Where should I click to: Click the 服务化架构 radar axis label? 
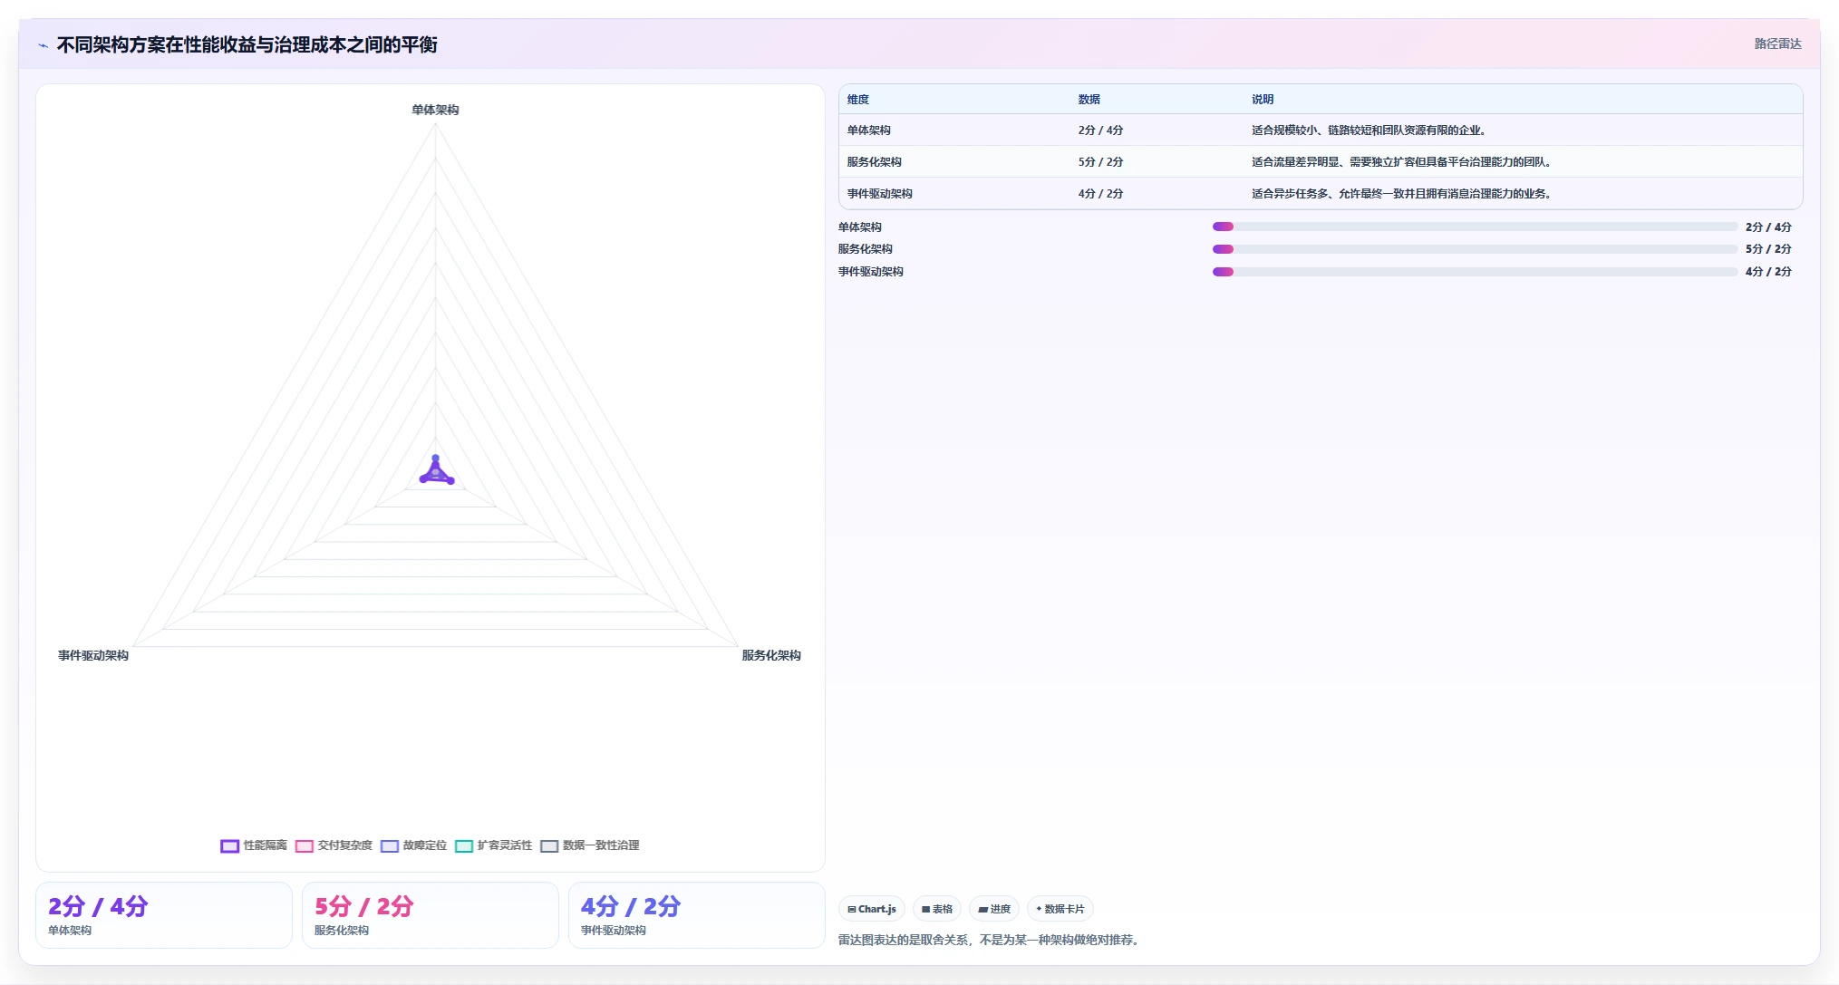[771, 655]
